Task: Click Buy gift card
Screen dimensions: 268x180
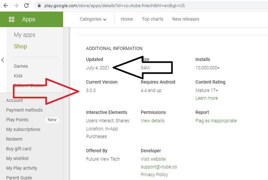Action: (x=19, y=149)
